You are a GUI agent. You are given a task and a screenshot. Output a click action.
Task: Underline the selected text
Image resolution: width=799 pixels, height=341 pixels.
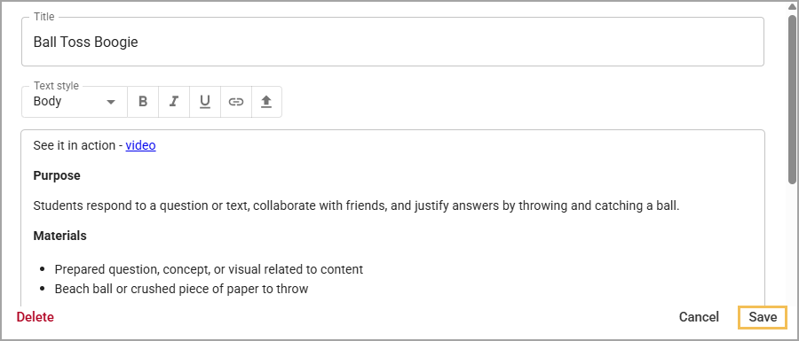click(x=205, y=102)
